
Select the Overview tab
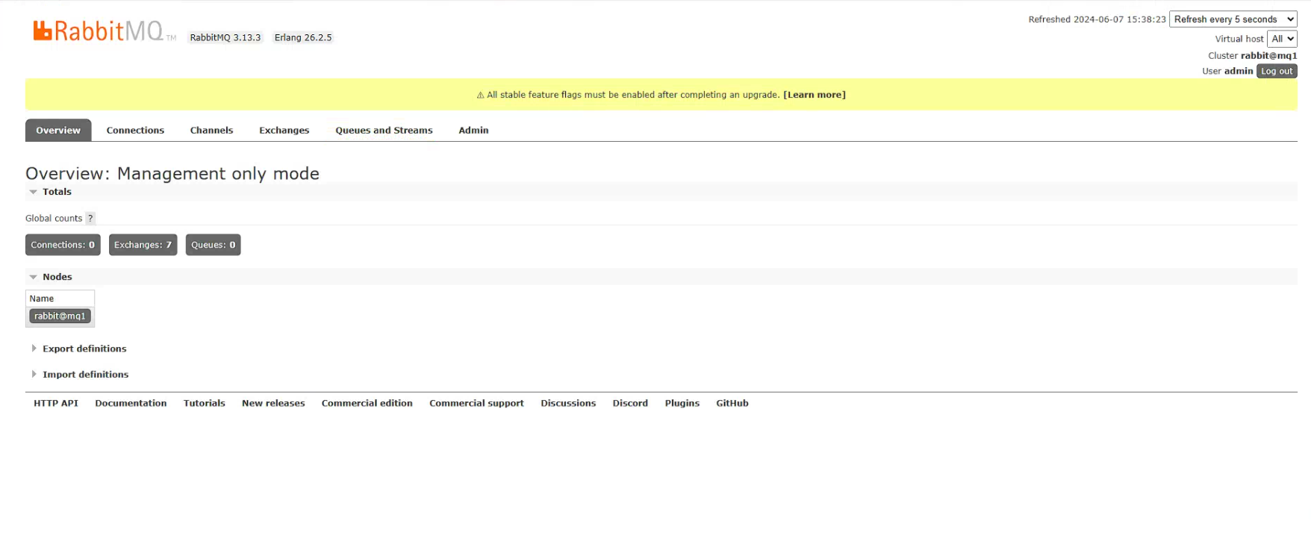click(58, 130)
